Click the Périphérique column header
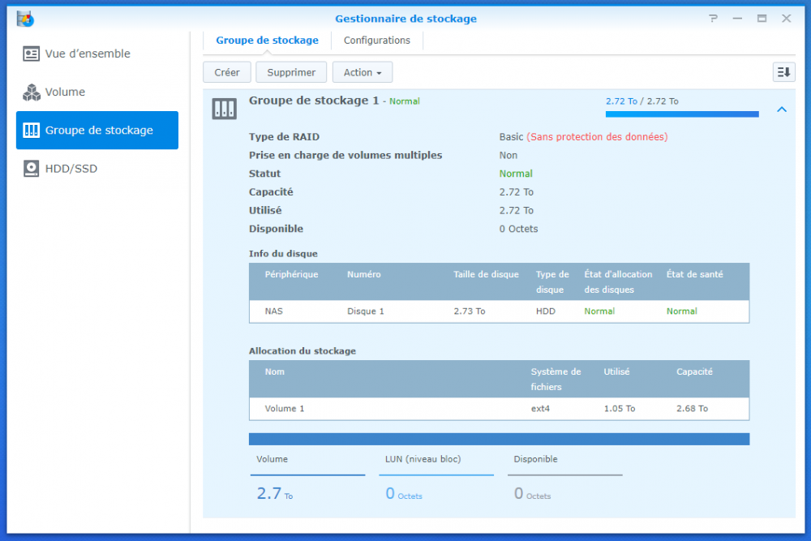The height and width of the screenshot is (541, 811). tap(291, 275)
